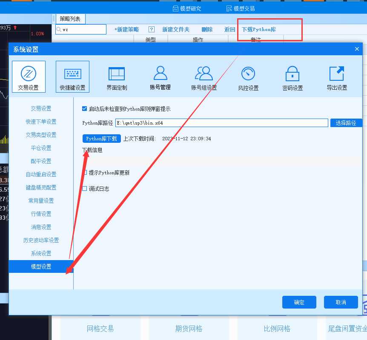Select 模型设置 in sidebar

click(x=41, y=266)
